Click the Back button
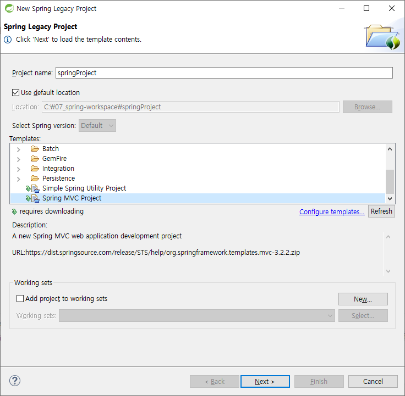This screenshot has width=405, height=396. (215, 381)
